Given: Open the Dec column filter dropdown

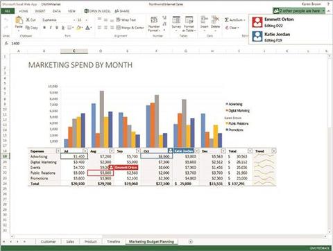Looking at the screenshot, I should [223, 151].
